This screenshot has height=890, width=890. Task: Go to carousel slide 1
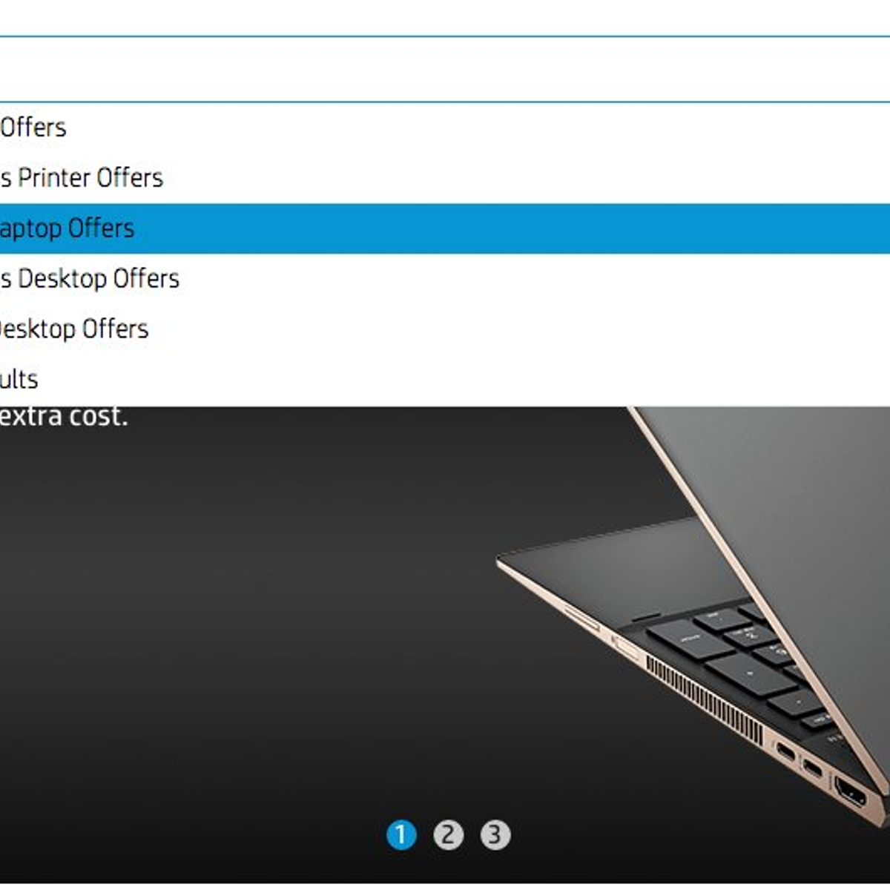(401, 835)
